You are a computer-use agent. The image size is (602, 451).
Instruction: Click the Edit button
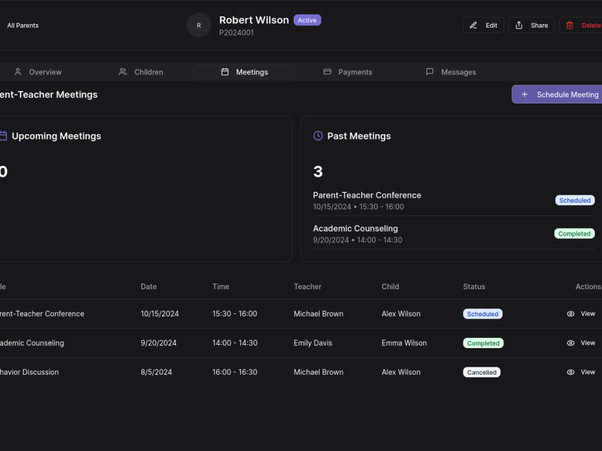pos(483,25)
